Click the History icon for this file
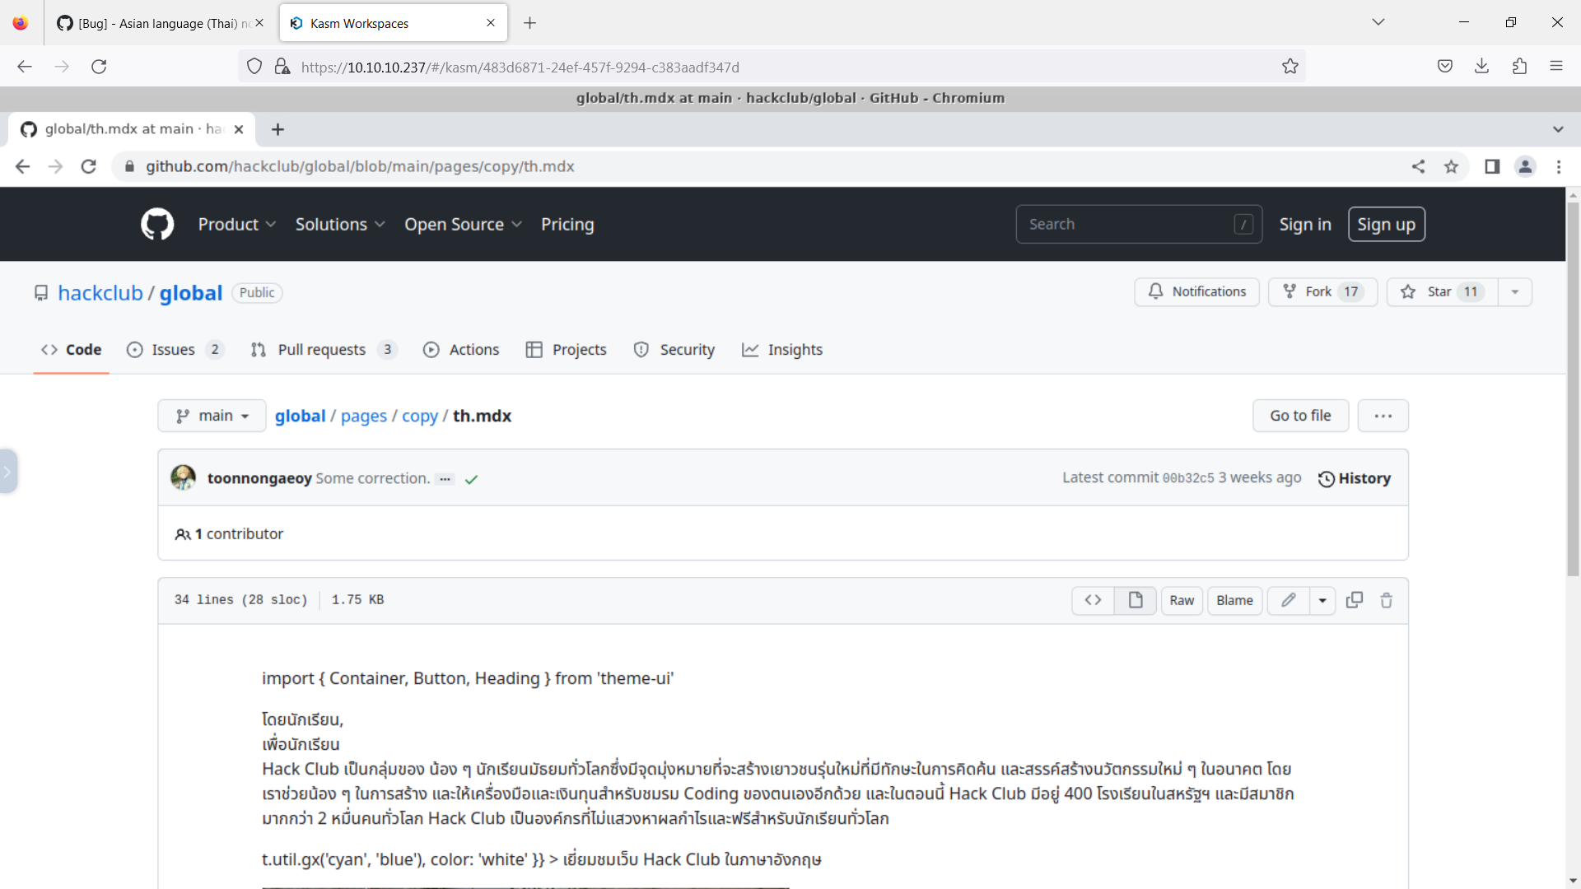Viewport: 1581px width, 889px height. coord(1327,478)
